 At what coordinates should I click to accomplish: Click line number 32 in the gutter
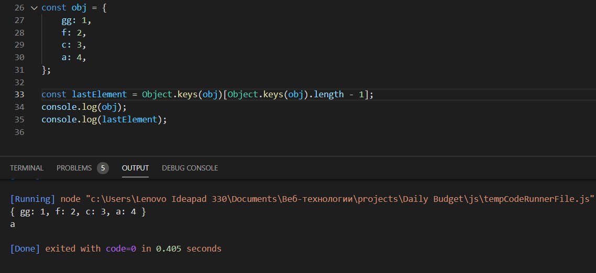(19, 83)
